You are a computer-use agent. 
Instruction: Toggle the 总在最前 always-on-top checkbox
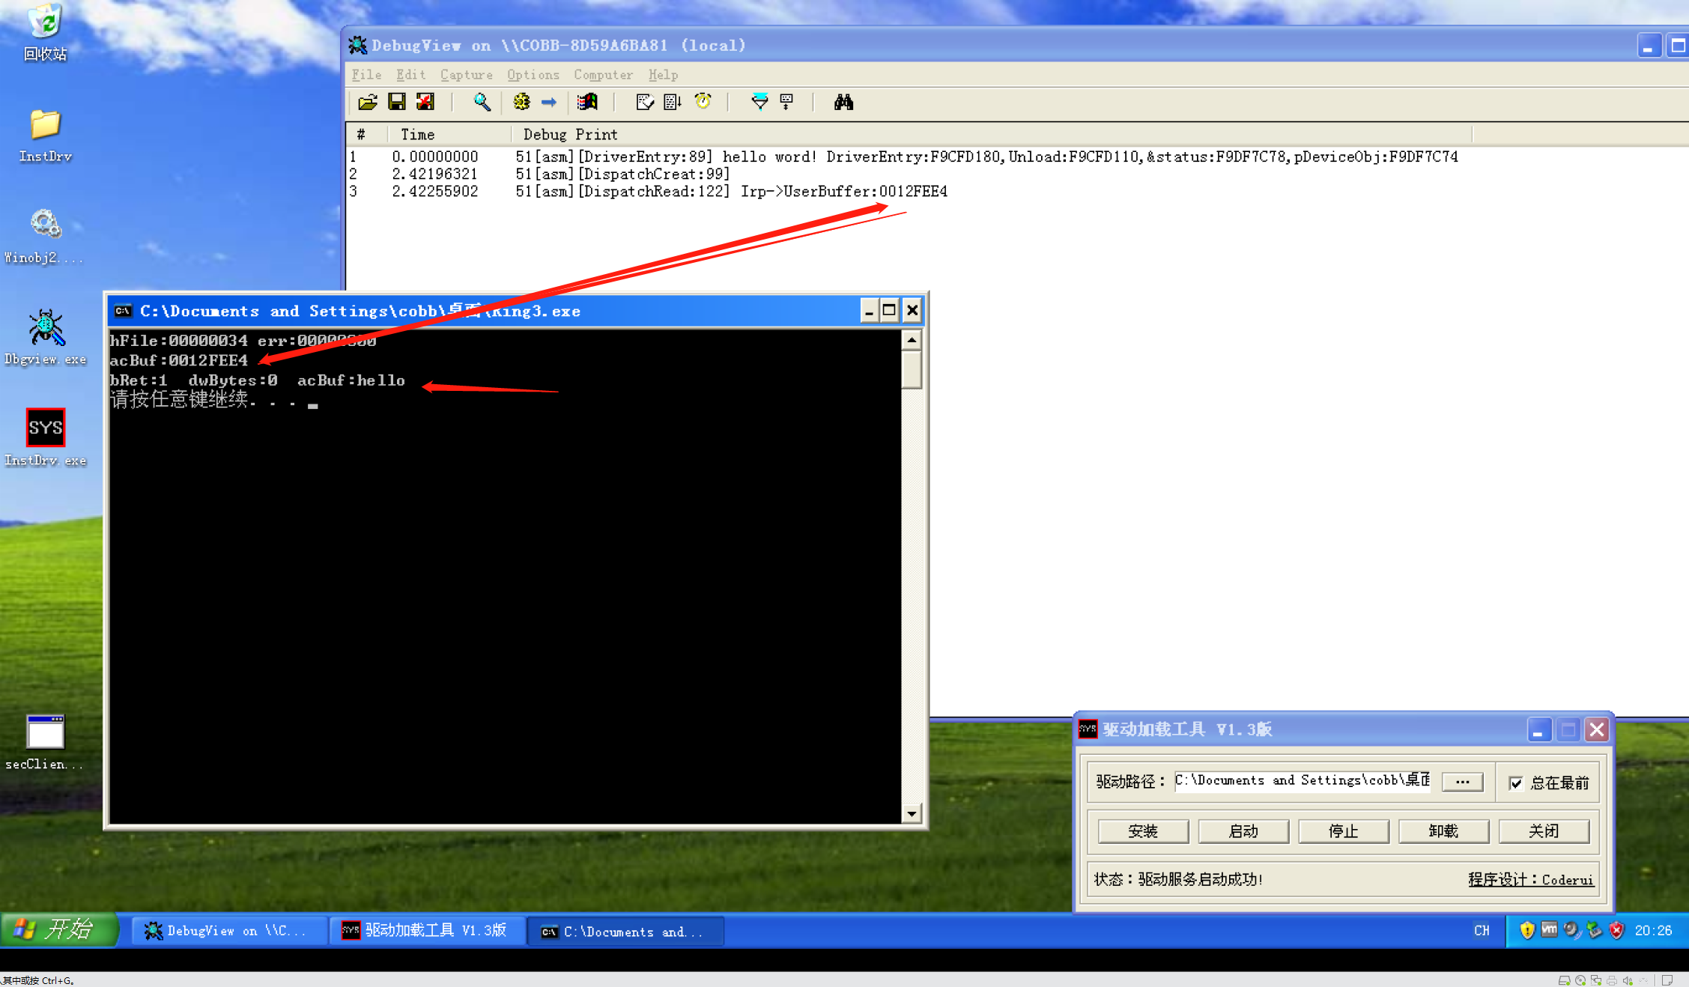[x=1516, y=783]
